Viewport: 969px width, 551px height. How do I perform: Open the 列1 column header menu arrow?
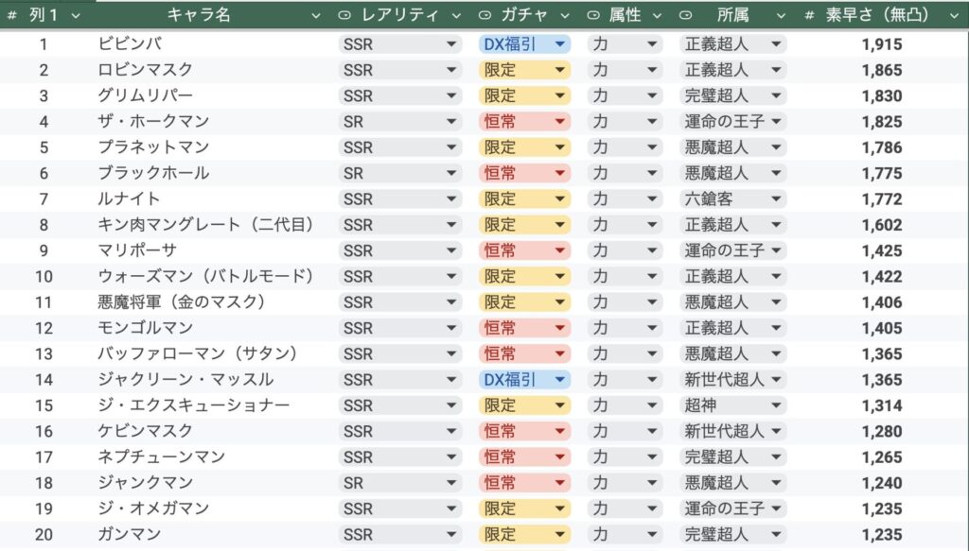click(76, 15)
